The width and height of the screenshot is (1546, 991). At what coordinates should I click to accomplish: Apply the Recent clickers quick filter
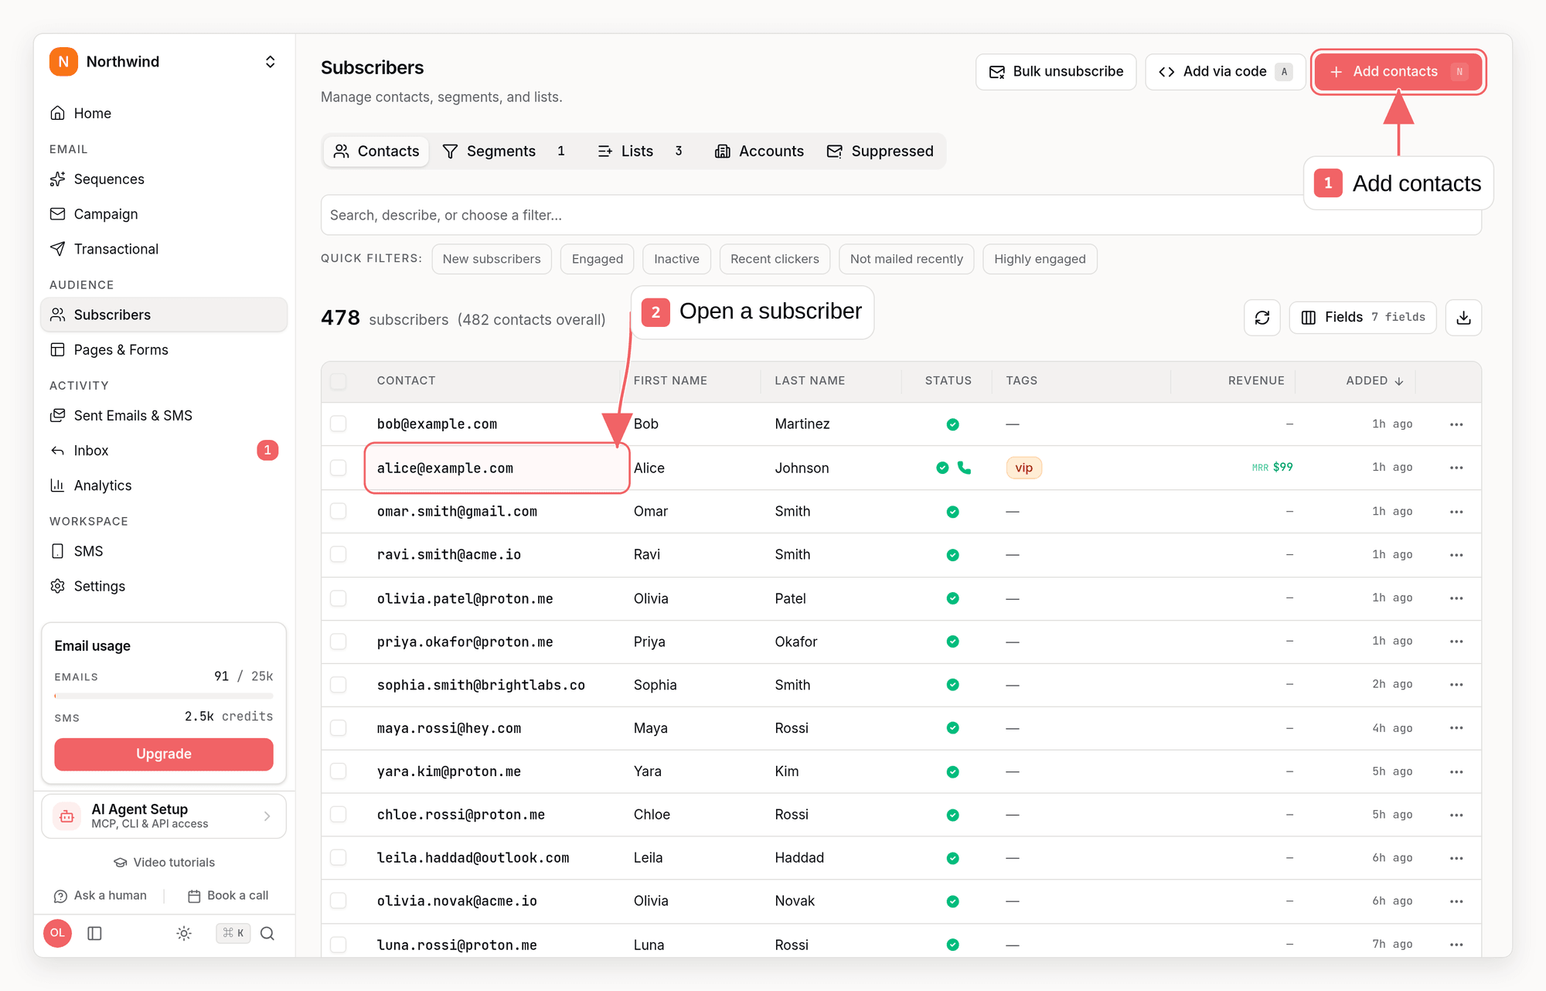click(775, 259)
